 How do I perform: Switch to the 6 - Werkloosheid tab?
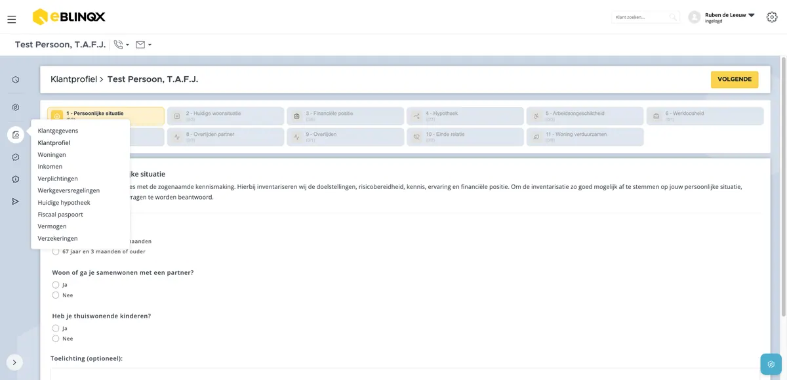tap(705, 116)
